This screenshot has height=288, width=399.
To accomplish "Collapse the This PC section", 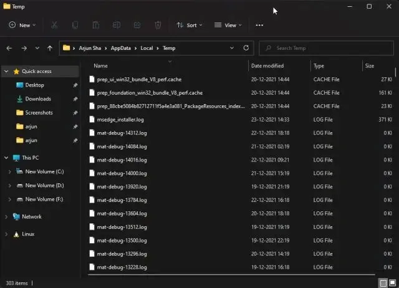I will 6,158.
